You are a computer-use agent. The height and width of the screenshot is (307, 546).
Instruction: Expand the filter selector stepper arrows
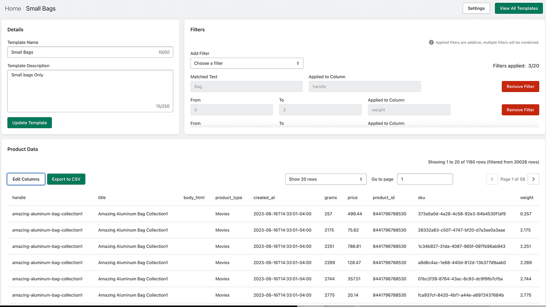298,63
